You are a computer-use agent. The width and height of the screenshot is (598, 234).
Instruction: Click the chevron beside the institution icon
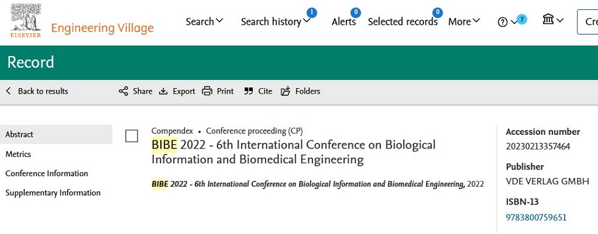pos(560,20)
